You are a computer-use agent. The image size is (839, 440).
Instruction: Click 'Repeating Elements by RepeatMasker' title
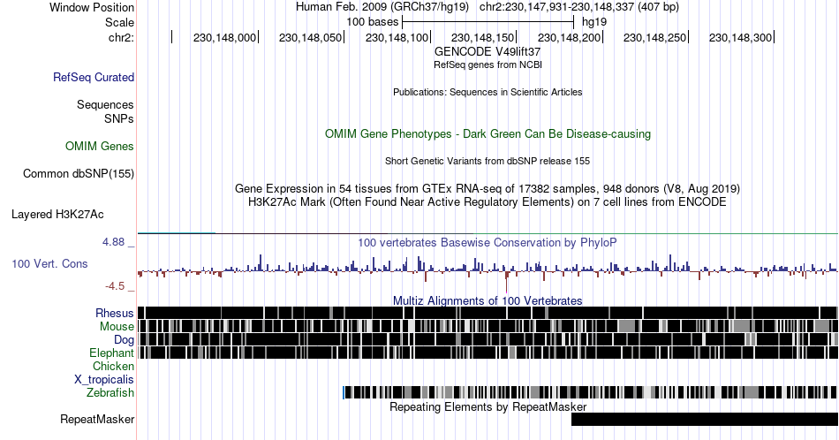488,406
